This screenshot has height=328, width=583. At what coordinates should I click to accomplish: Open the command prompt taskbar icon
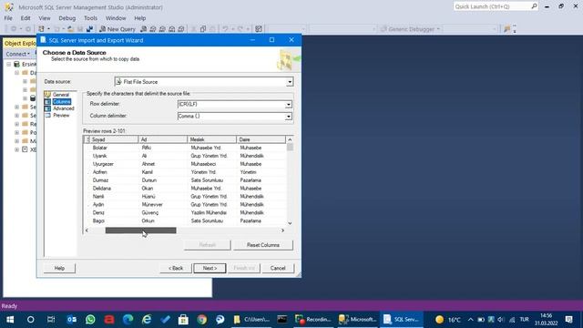(x=281, y=320)
